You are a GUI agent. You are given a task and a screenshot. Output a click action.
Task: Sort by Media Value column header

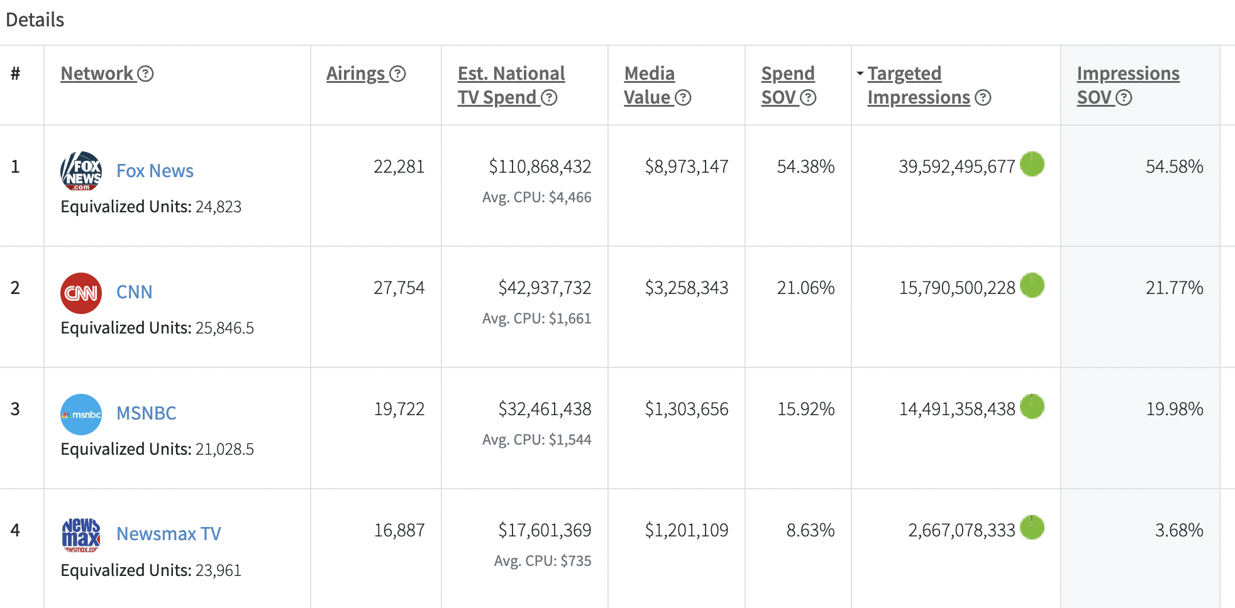tap(649, 85)
